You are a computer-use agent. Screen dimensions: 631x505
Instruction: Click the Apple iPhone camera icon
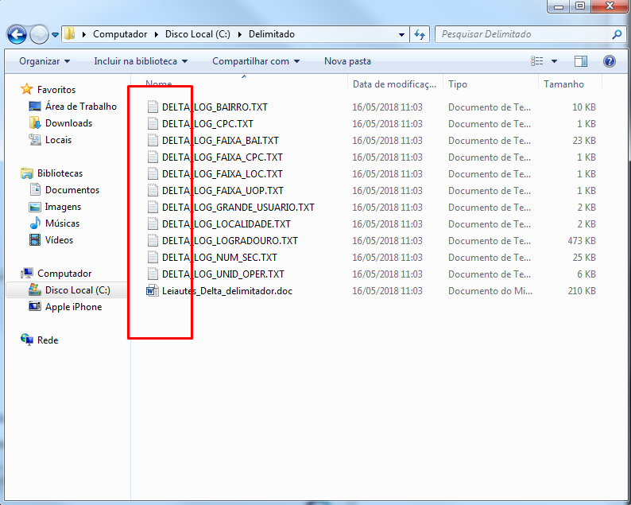tap(35, 306)
